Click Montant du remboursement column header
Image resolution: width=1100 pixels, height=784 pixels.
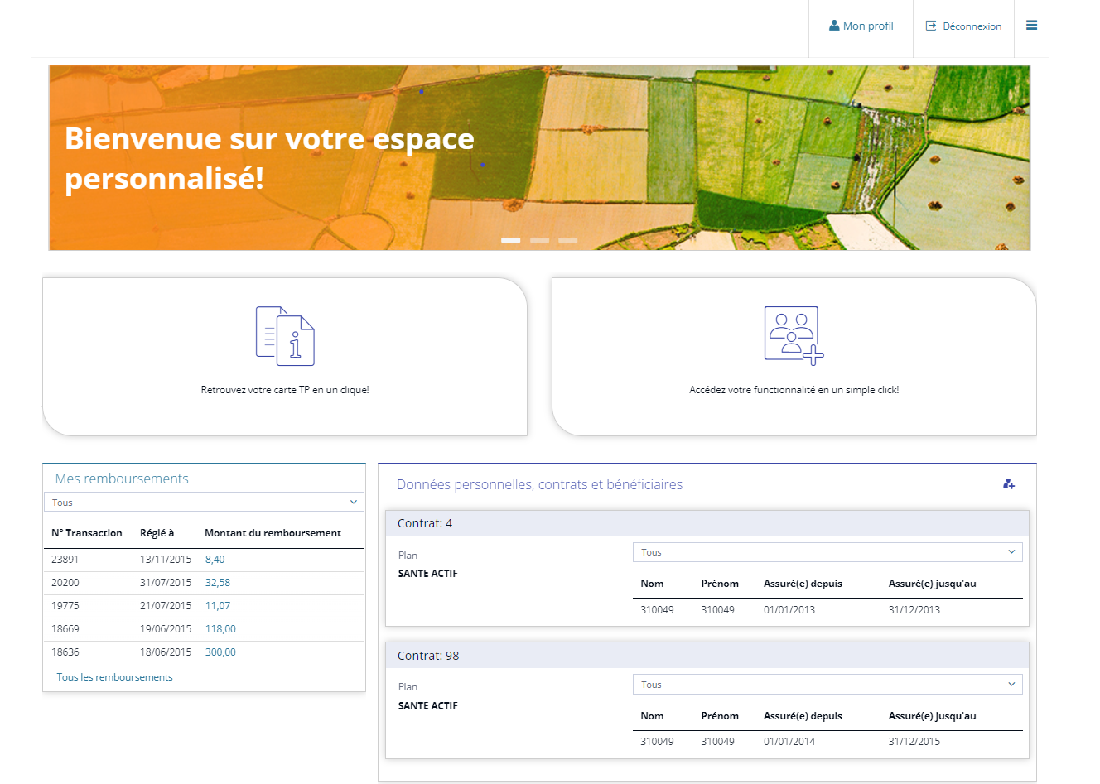273,533
